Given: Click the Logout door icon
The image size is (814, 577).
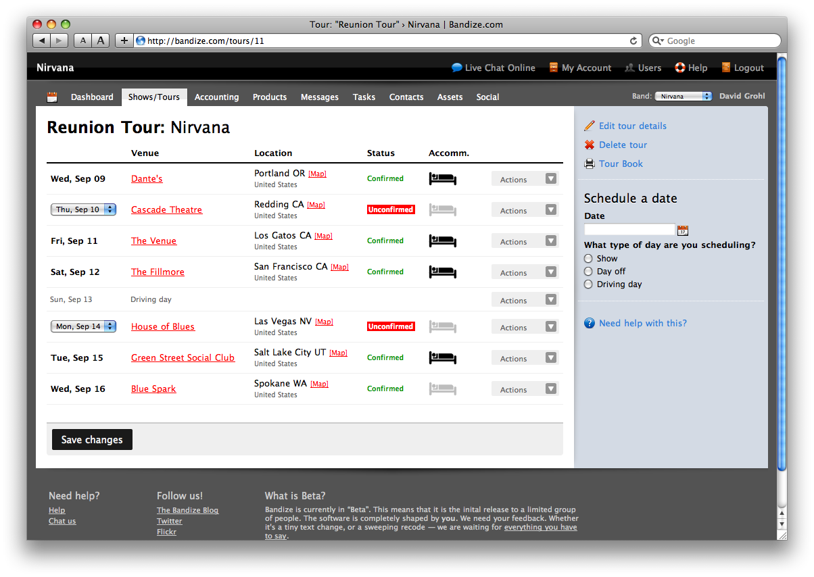Looking at the screenshot, I should pos(726,68).
